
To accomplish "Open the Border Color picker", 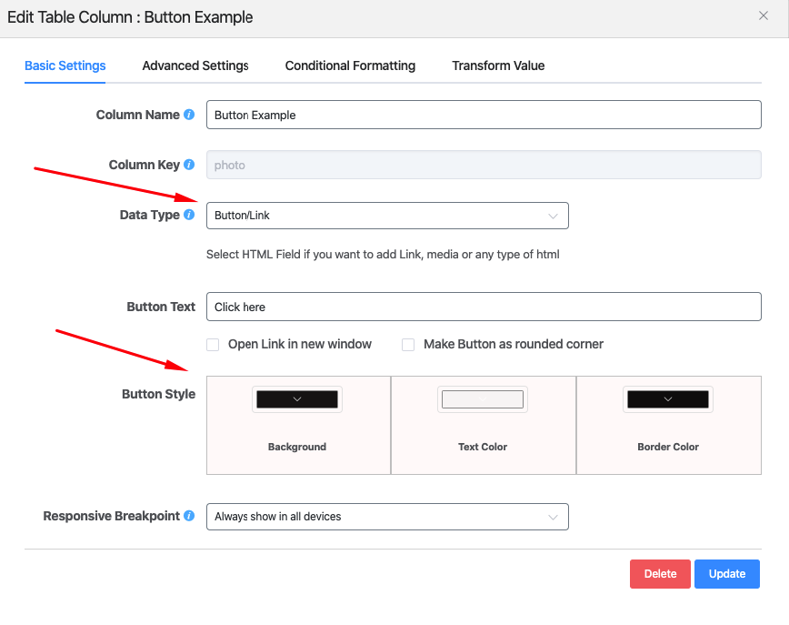I will [668, 399].
